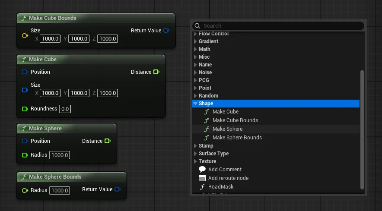Click the search magnifier icon in the menu
382x211 pixels.
197,26
